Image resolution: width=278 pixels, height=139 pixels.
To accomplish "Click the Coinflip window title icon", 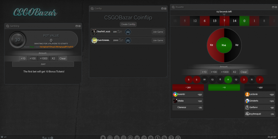I will pos(92,8).
